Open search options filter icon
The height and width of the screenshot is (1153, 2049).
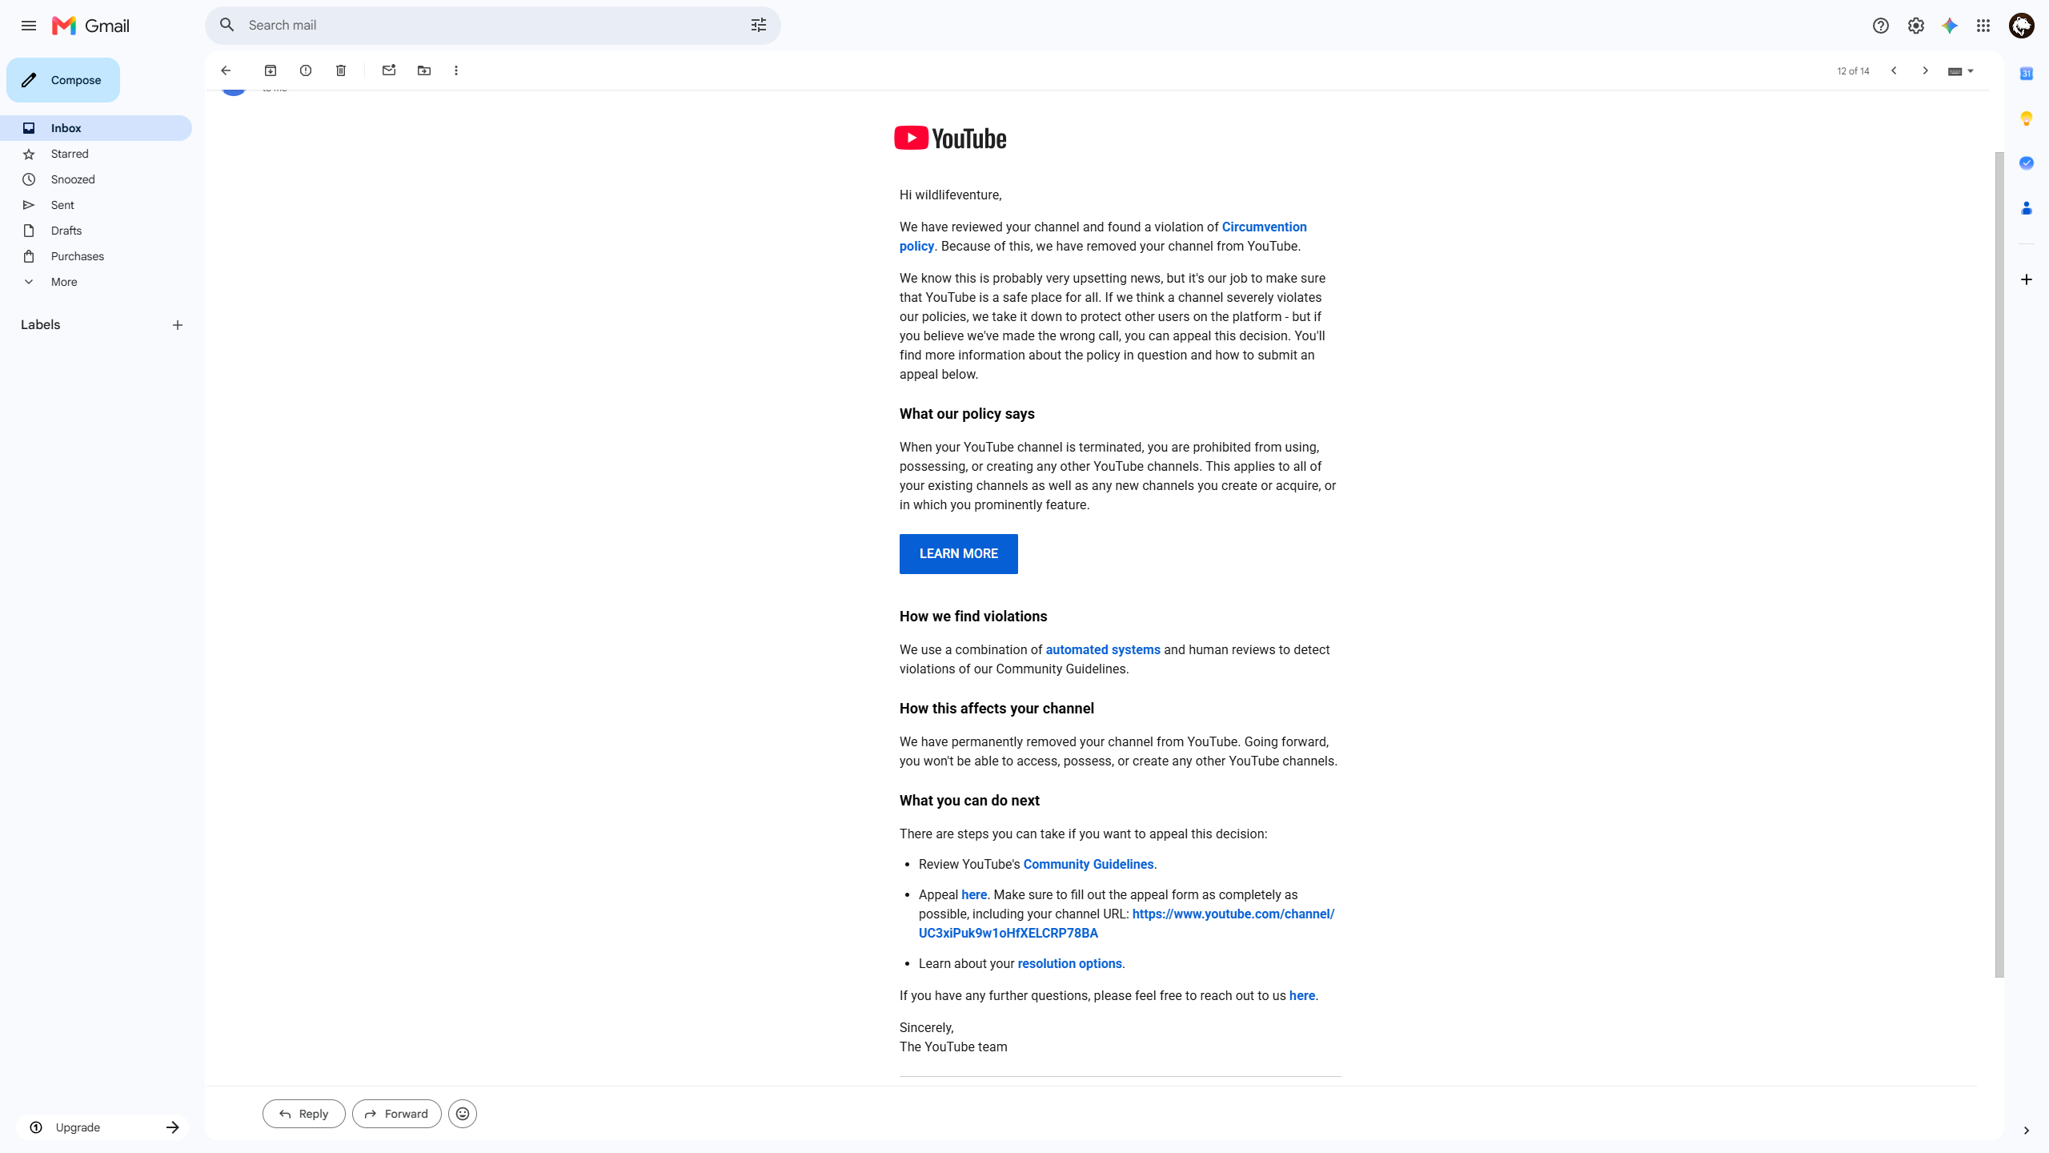click(758, 25)
